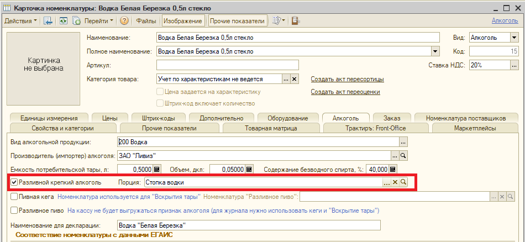Open Порция lookup with magnifier icon
The width and height of the screenshot is (525, 242).
(403, 182)
